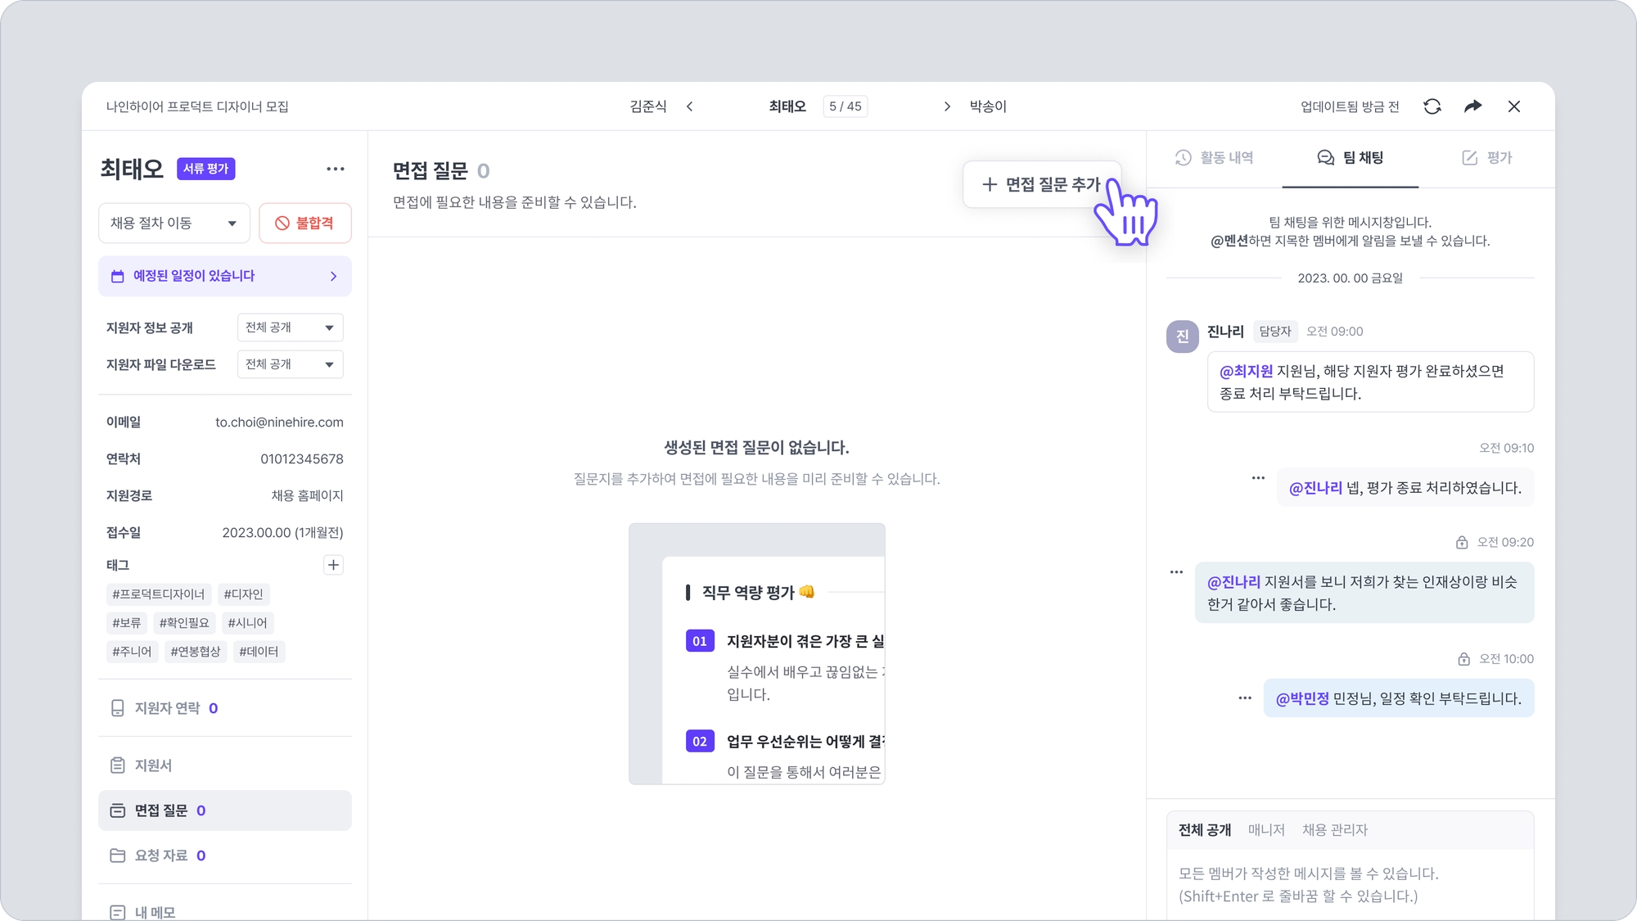This screenshot has height=921, width=1637.
Task: Click the share arrow icon
Action: click(1472, 106)
